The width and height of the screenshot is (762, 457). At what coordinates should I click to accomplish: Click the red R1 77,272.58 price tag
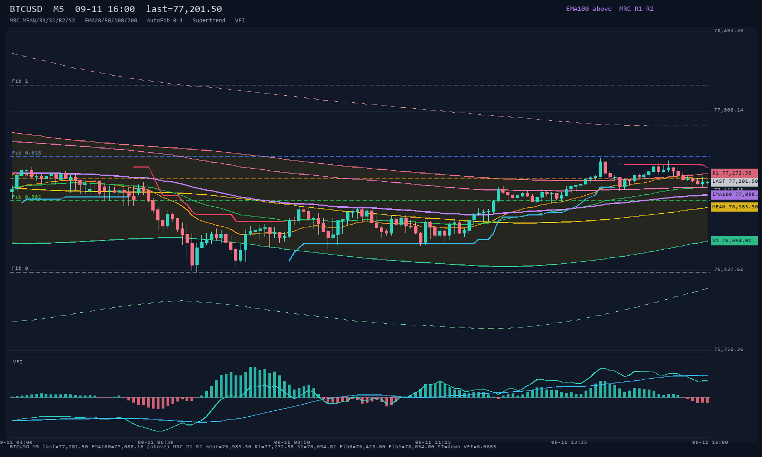tap(734, 173)
